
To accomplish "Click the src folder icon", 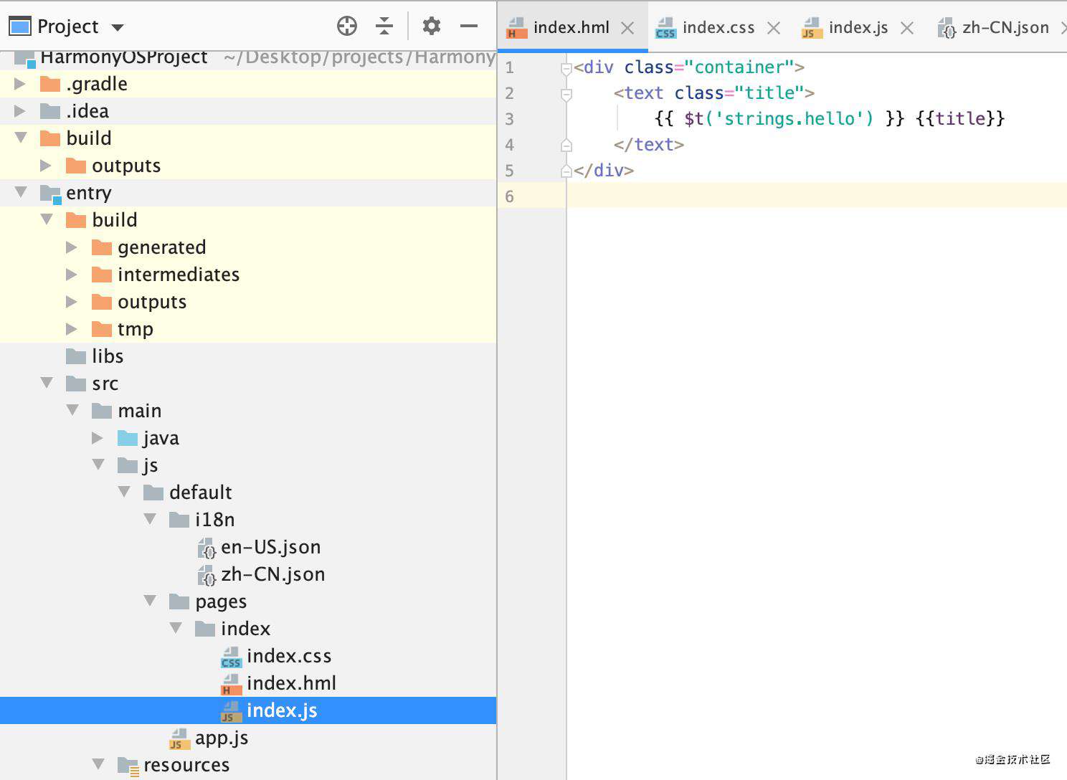I will click(x=76, y=384).
